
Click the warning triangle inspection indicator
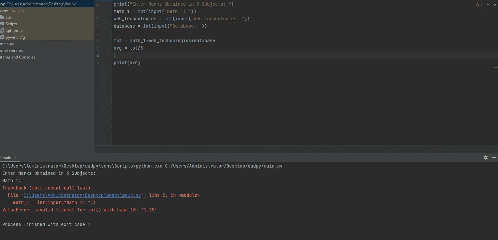(x=477, y=5)
